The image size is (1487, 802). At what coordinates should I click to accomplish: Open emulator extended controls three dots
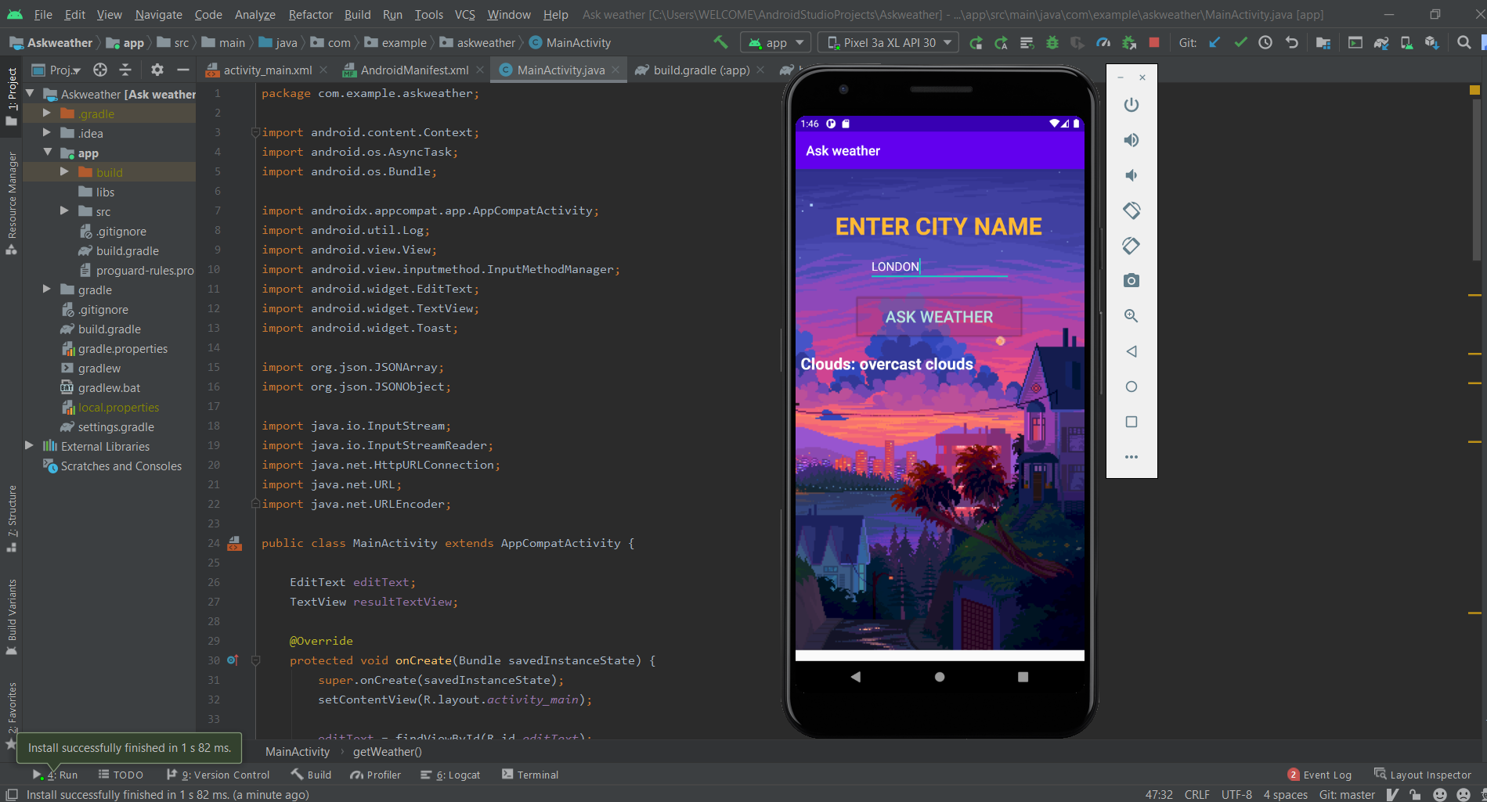(1131, 457)
